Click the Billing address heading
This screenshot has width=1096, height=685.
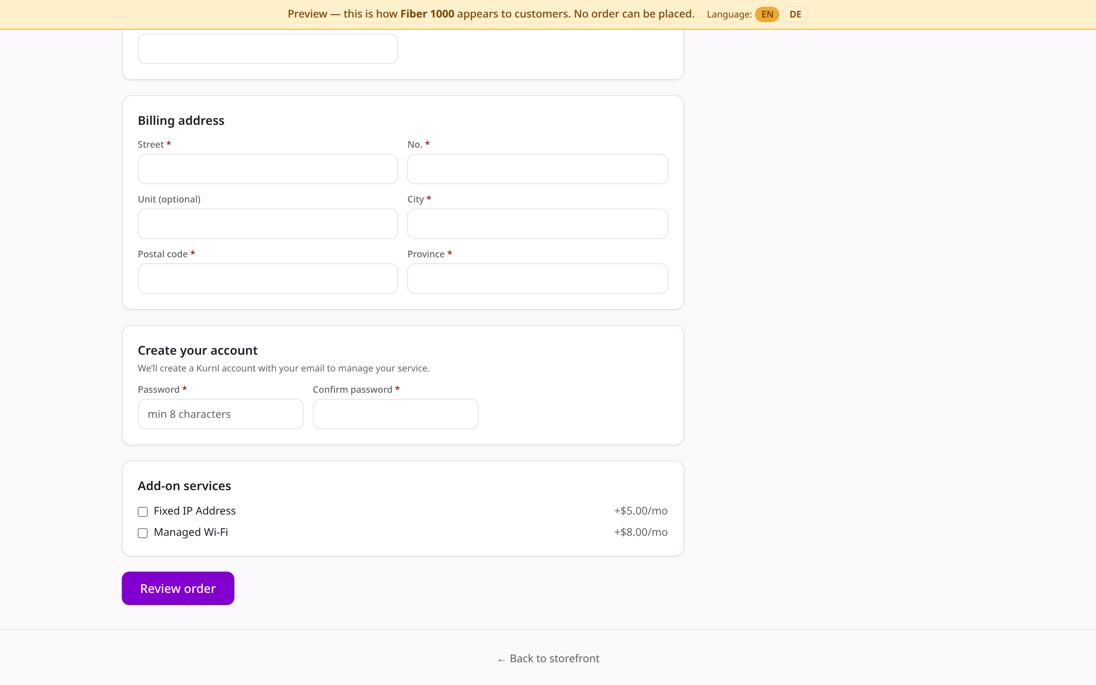[181, 121]
